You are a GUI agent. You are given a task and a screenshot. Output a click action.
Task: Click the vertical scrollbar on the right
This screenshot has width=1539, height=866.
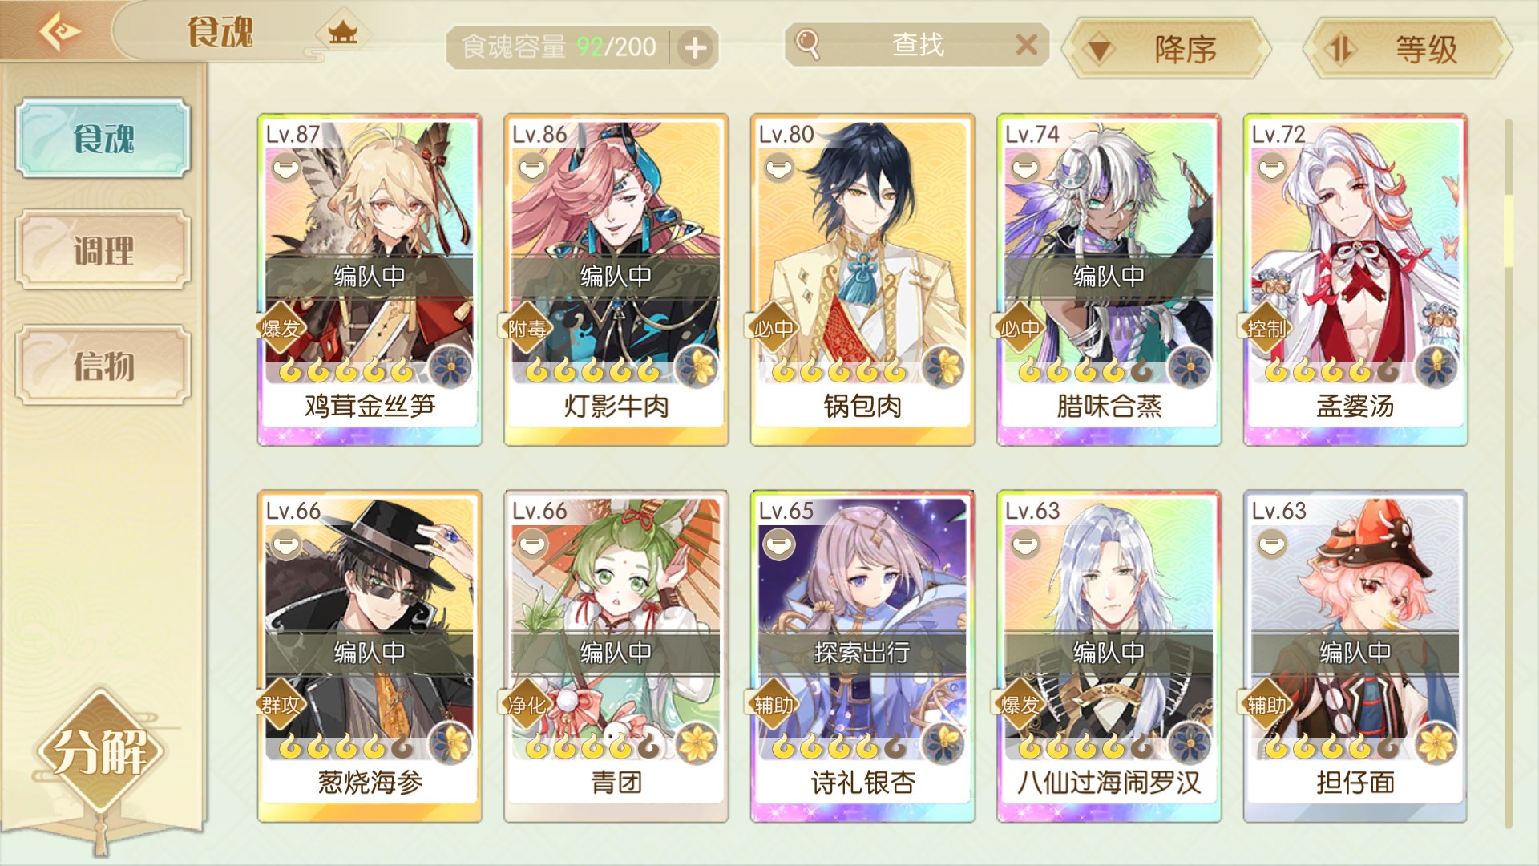(1508, 473)
